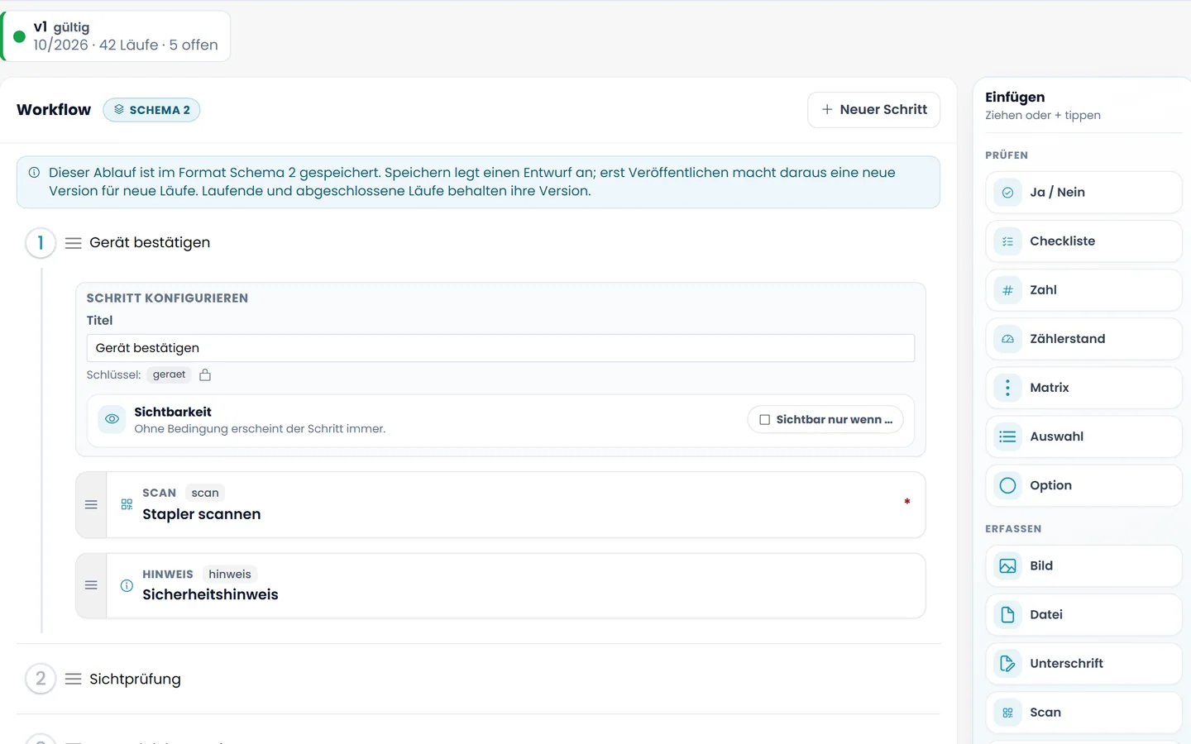Click the Ja / Nein check icon
The width and height of the screenshot is (1191, 744).
point(1007,193)
